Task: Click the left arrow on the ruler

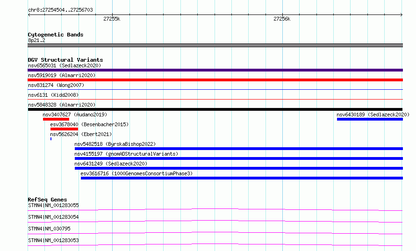Action: [x=29, y=14]
